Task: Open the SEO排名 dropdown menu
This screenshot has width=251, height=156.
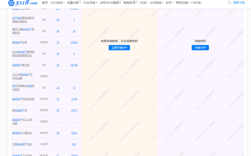Action: point(57,3)
